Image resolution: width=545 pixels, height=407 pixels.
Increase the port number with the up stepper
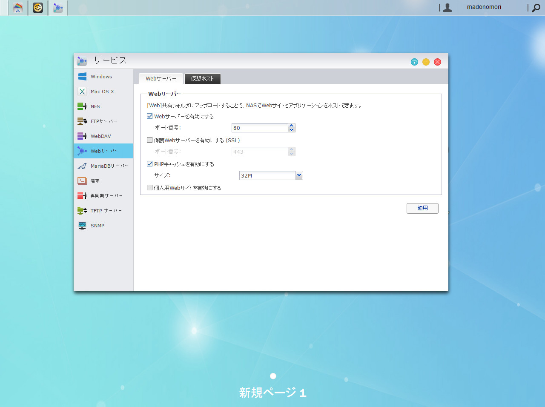291,125
